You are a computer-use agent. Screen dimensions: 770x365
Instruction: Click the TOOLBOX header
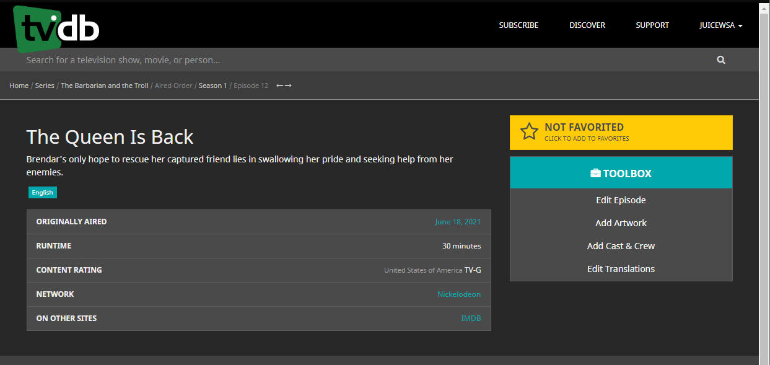click(x=621, y=173)
